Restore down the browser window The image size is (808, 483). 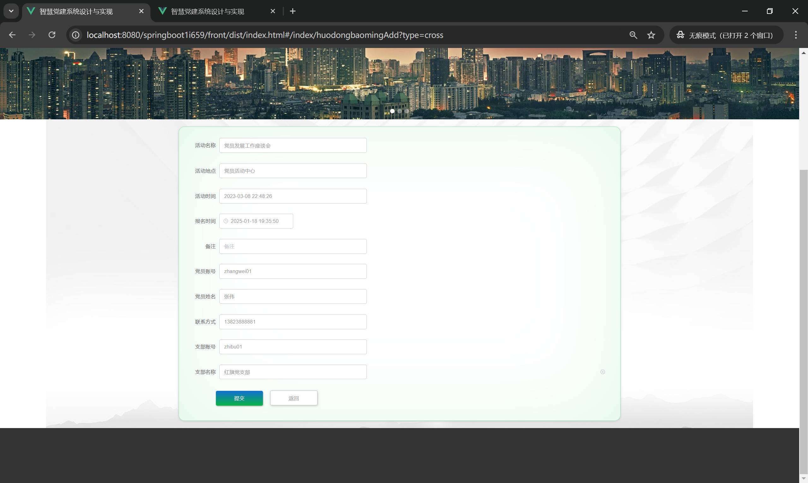click(x=769, y=11)
